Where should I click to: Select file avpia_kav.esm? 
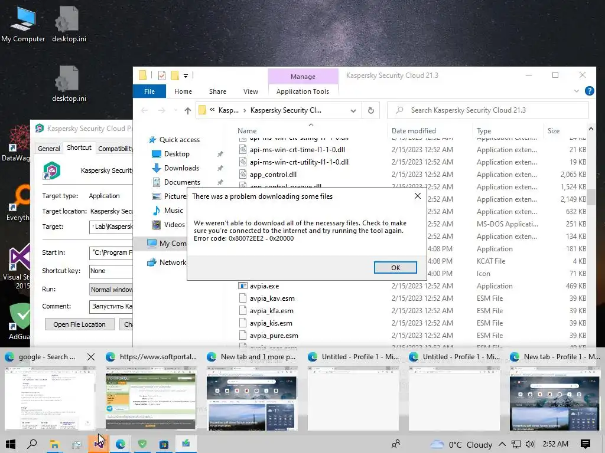pyautogui.click(x=272, y=298)
